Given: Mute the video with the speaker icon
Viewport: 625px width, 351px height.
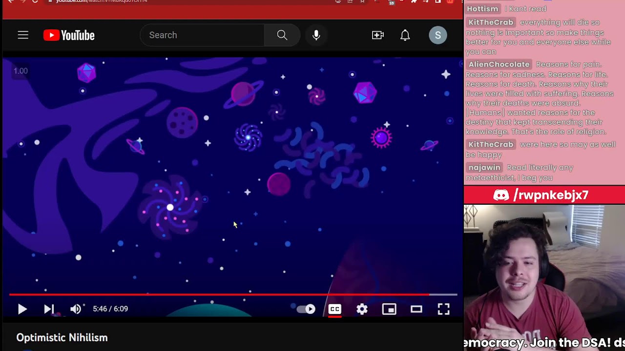Looking at the screenshot, I should click(76, 309).
